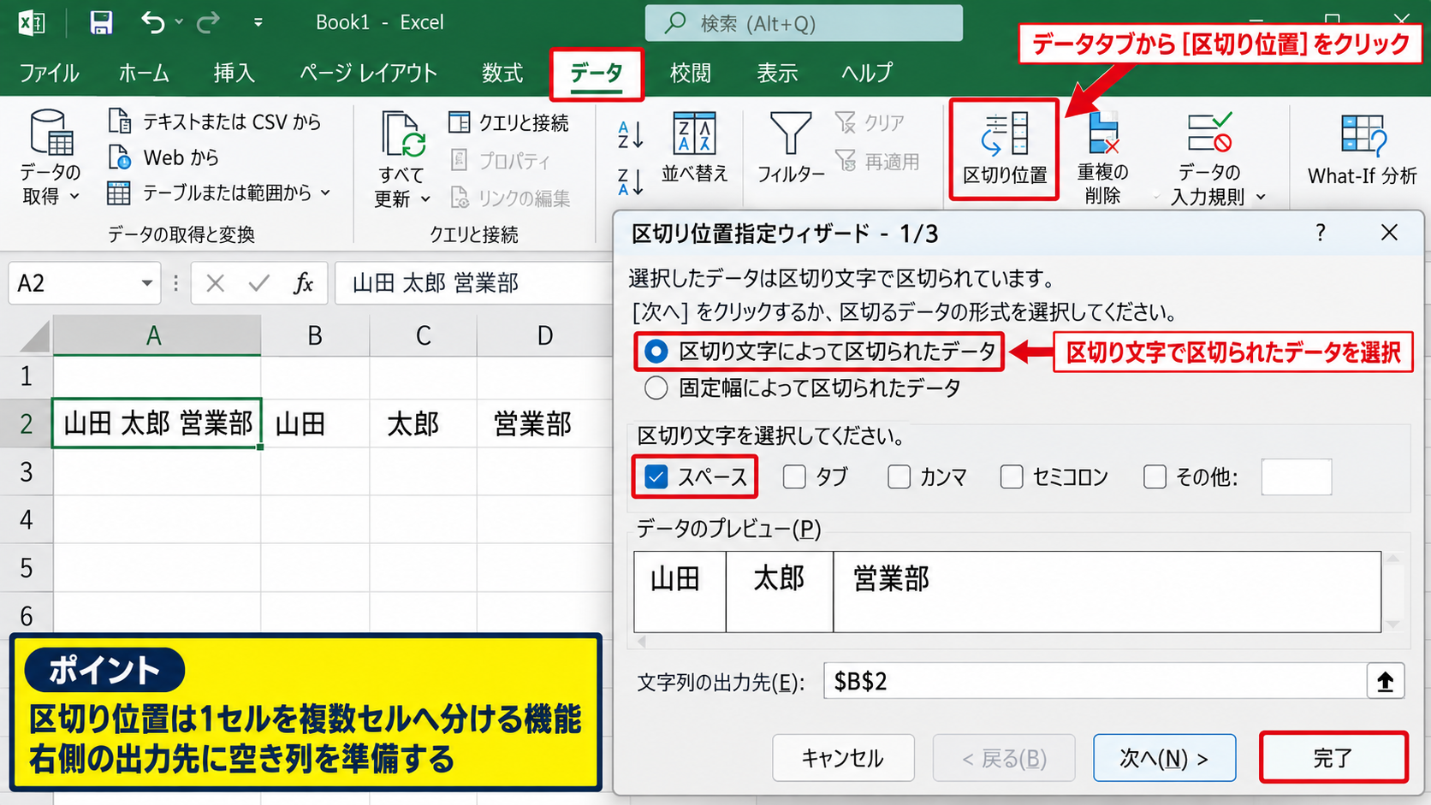This screenshot has height=805, width=1431.
Task: Click すべて更新 refresh all icon
Action: click(402, 135)
